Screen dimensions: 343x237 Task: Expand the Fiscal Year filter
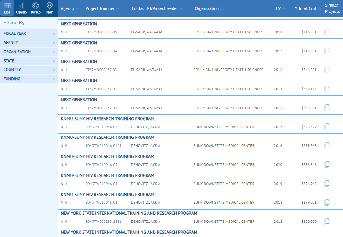click(29, 34)
